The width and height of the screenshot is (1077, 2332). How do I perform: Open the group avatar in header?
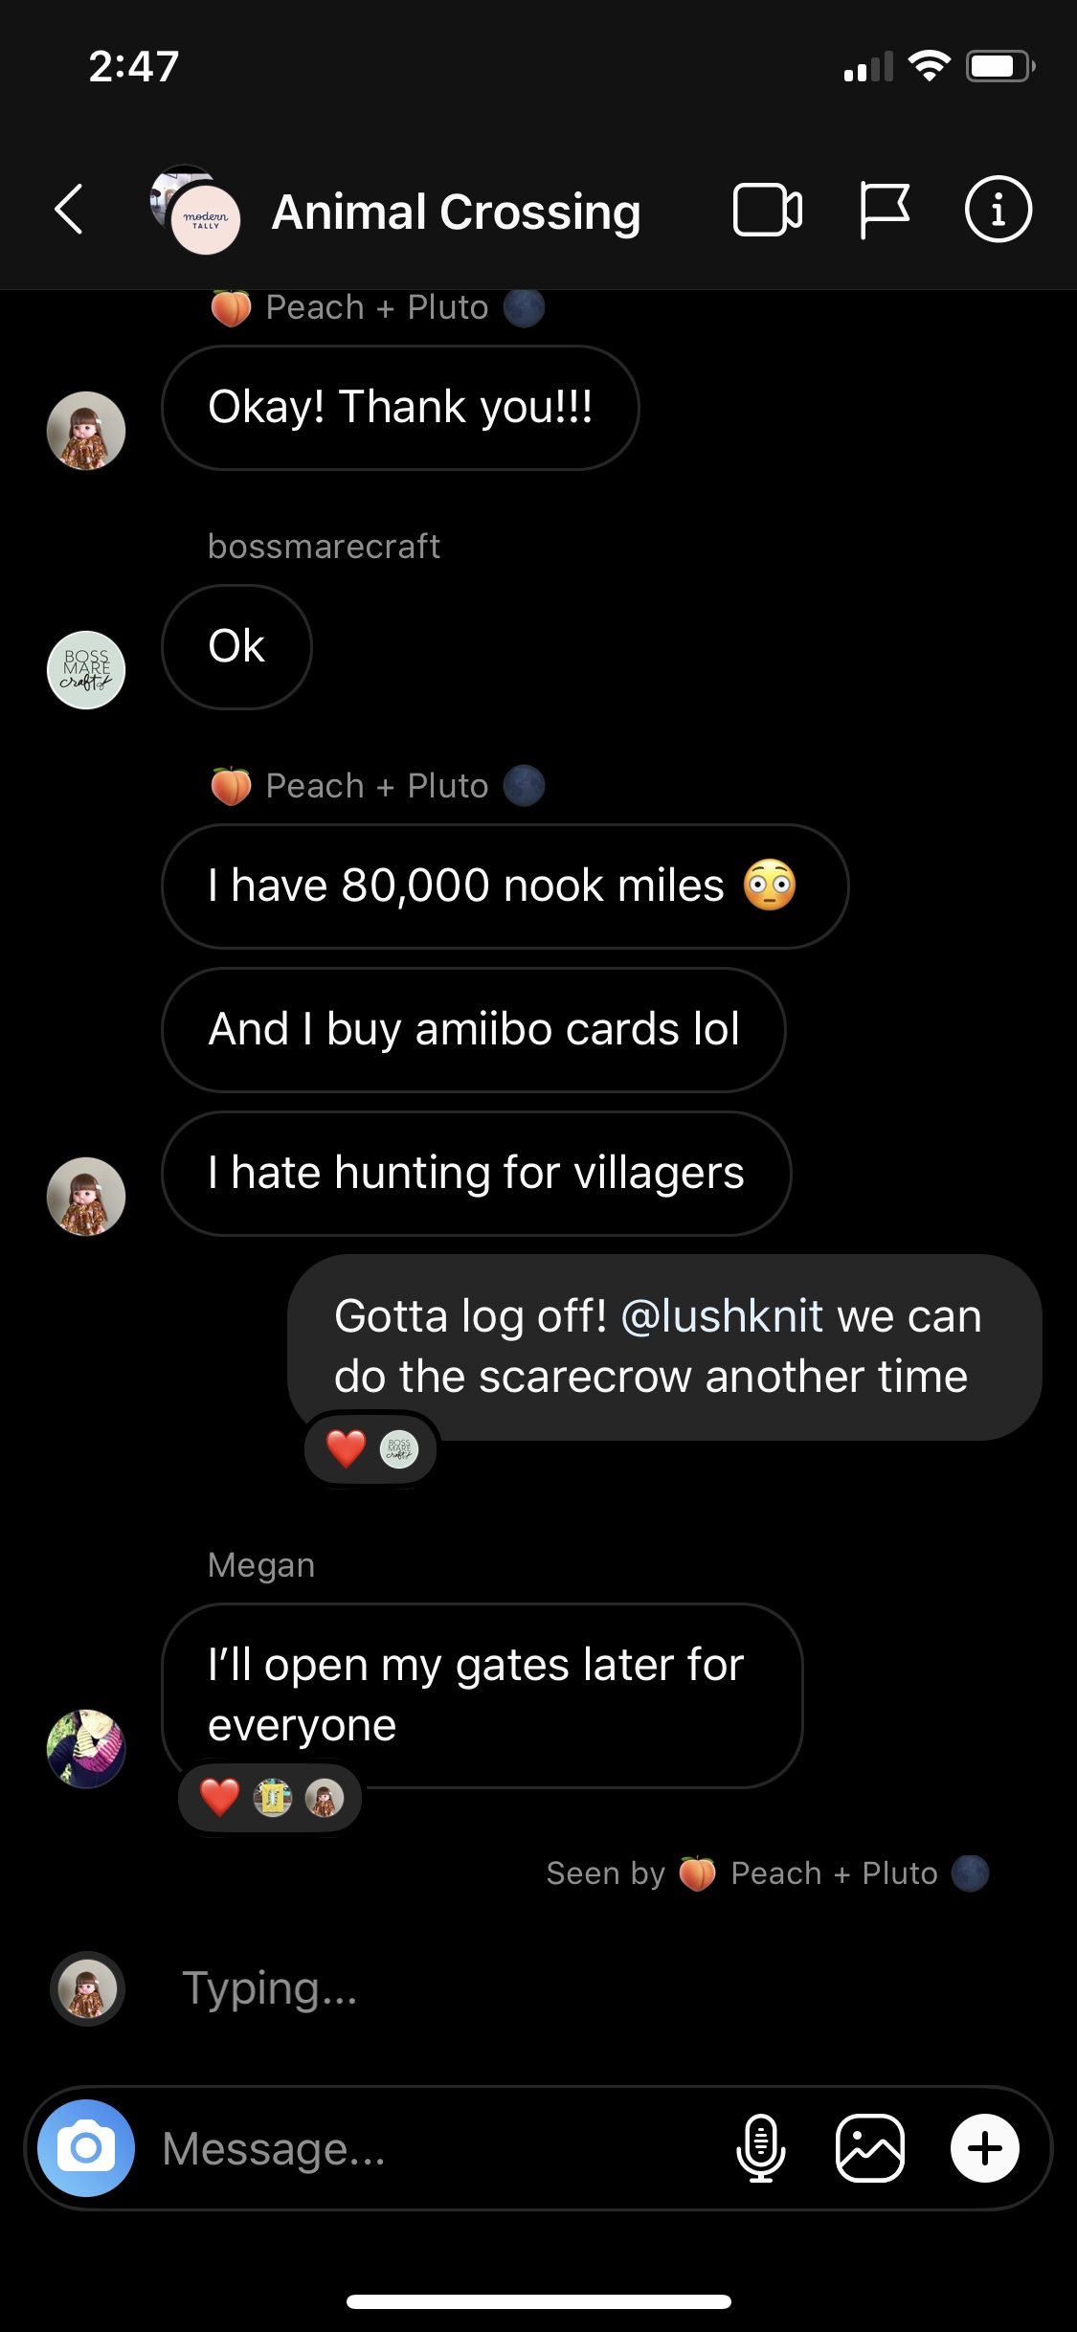[x=196, y=211]
